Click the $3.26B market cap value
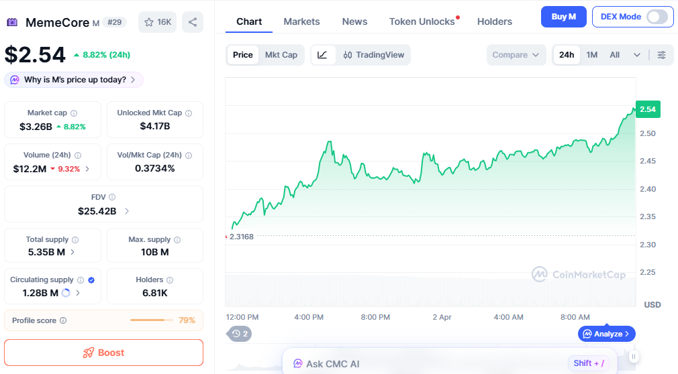678x374 pixels. [36, 127]
